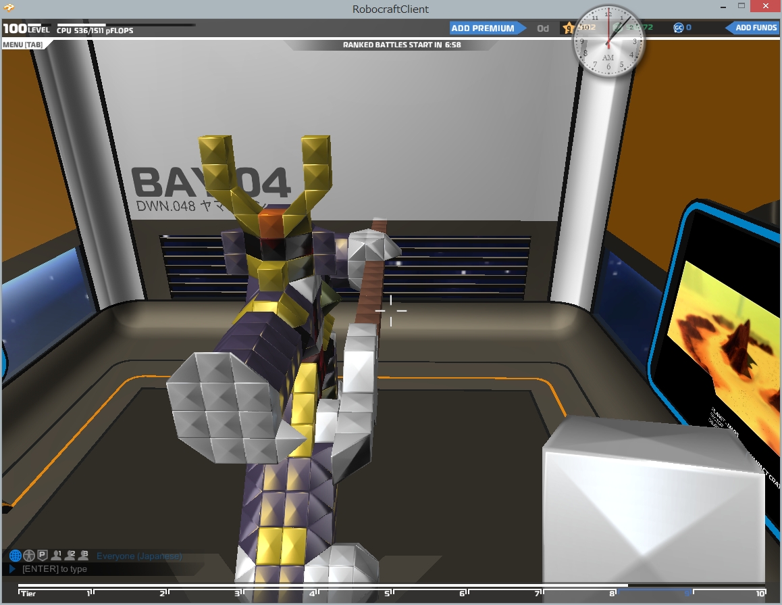Screen dimensions: 782x605
Task: Click the GC galaxy cash icon
Action: [x=678, y=28]
